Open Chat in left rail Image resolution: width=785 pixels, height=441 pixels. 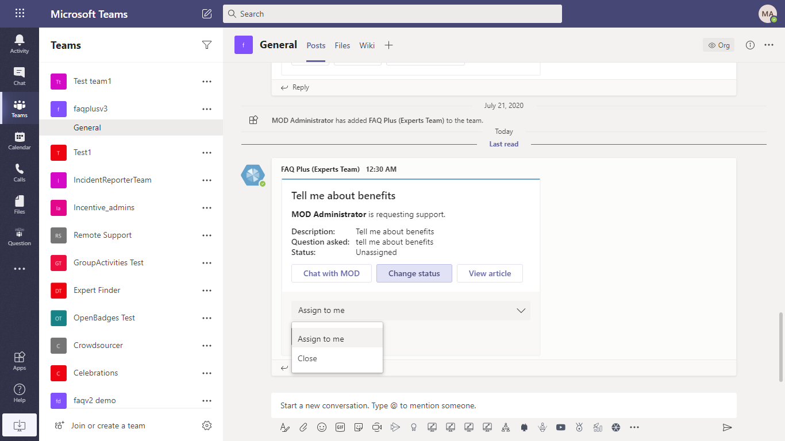tap(20, 76)
